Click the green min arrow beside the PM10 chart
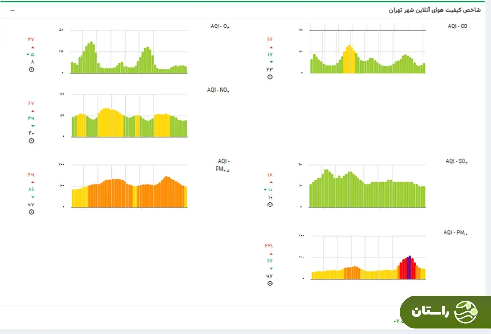 [x=270, y=269]
